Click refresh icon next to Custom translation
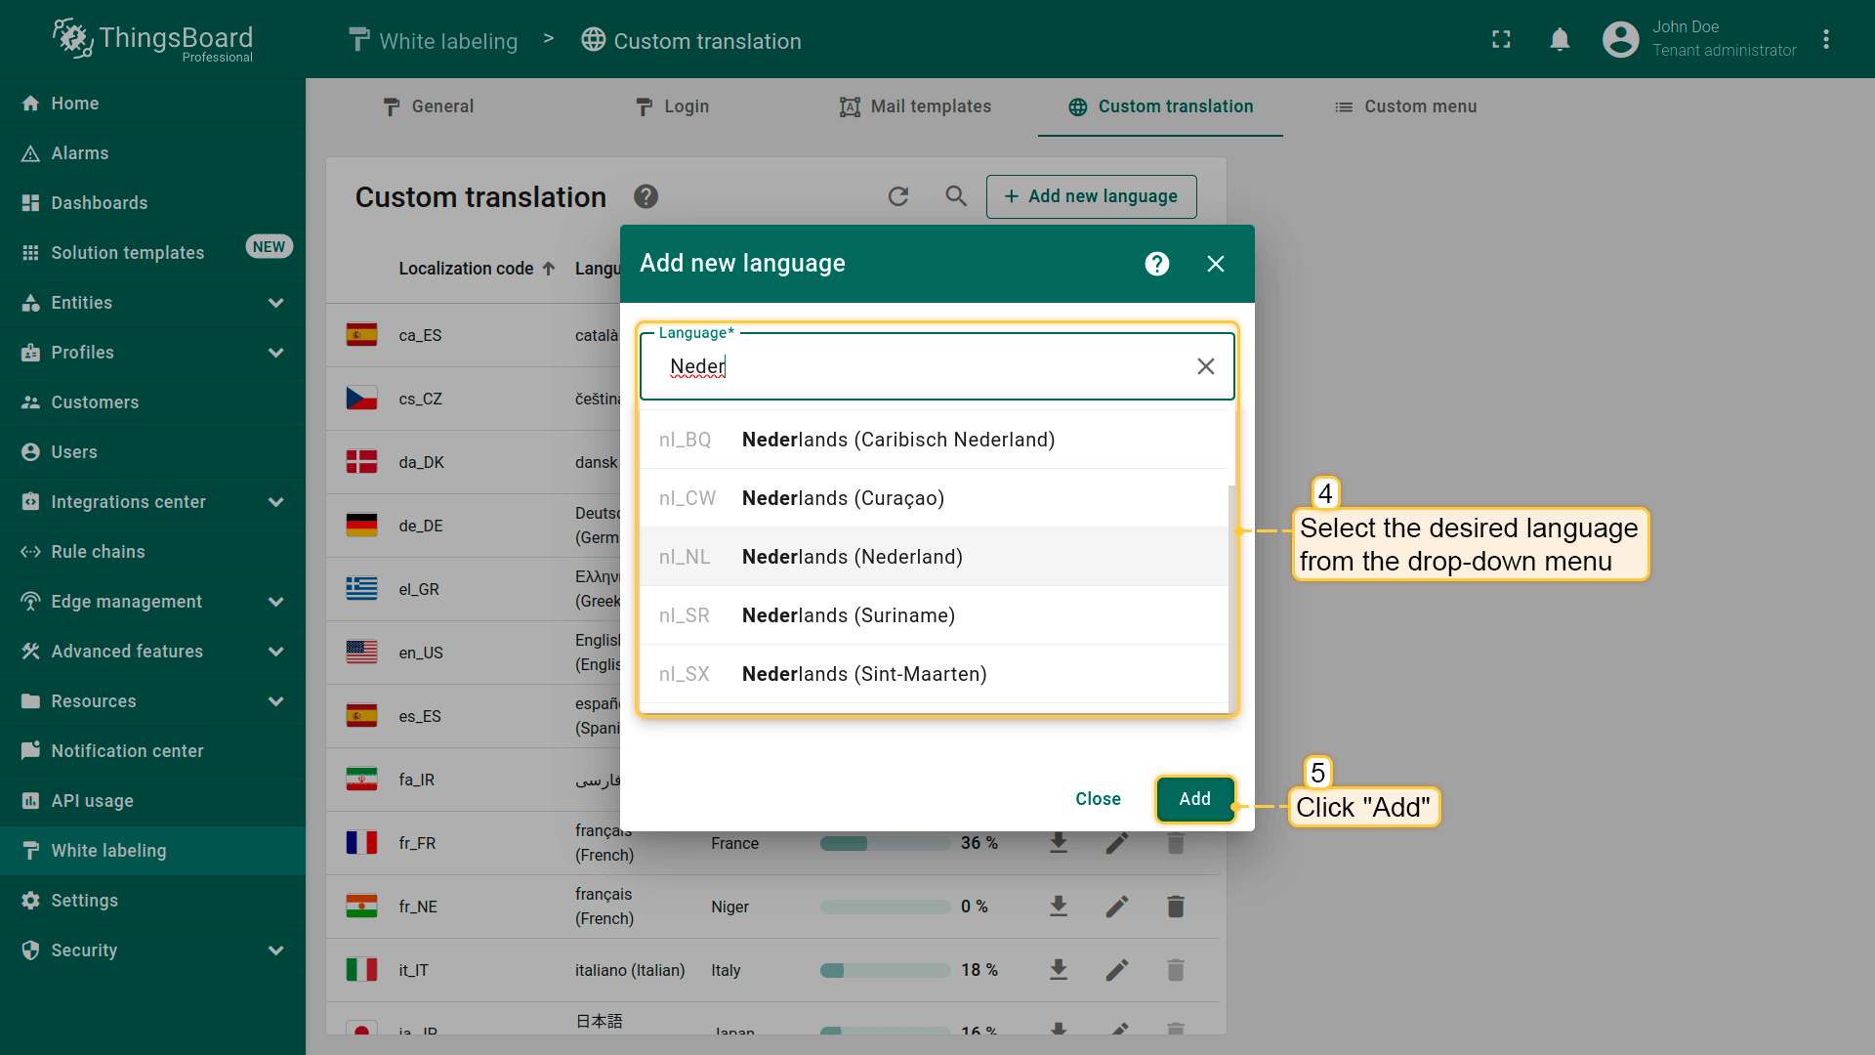This screenshot has width=1875, height=1055. point(898,196)
